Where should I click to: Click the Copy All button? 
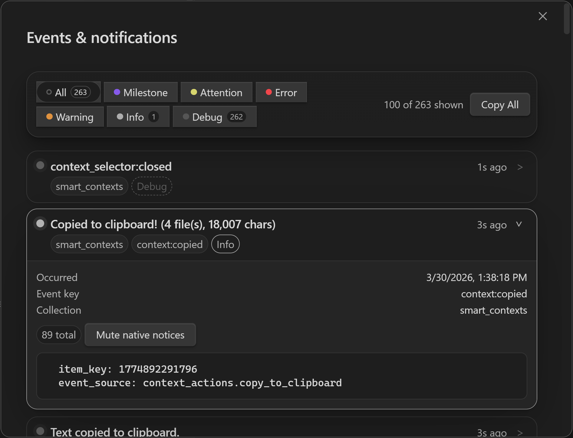(499, 105)
